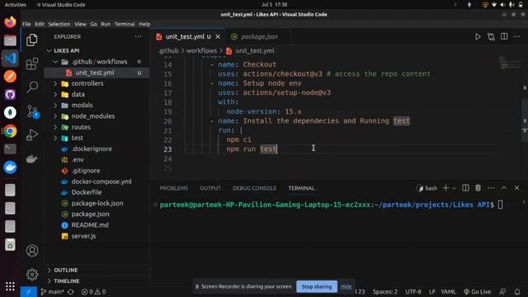Open the editor More Actions ellipsis
Viewport: 528px width, 297px height.
(x=517, y=36)
